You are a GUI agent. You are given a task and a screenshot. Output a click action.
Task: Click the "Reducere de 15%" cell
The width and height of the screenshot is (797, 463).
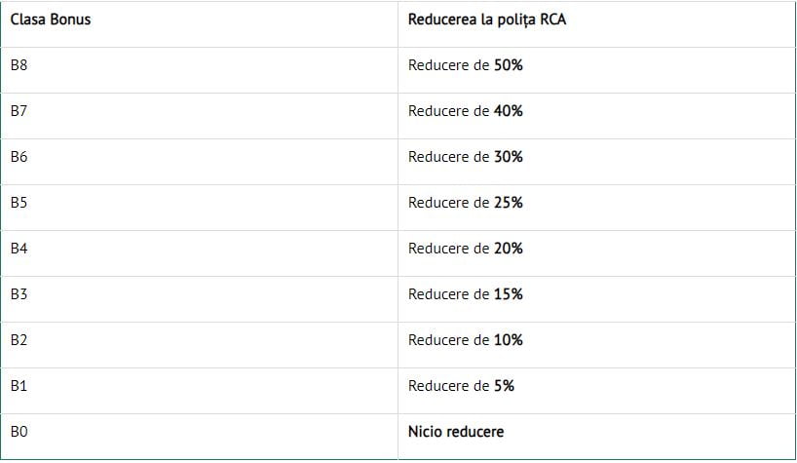tap(466, 294)
